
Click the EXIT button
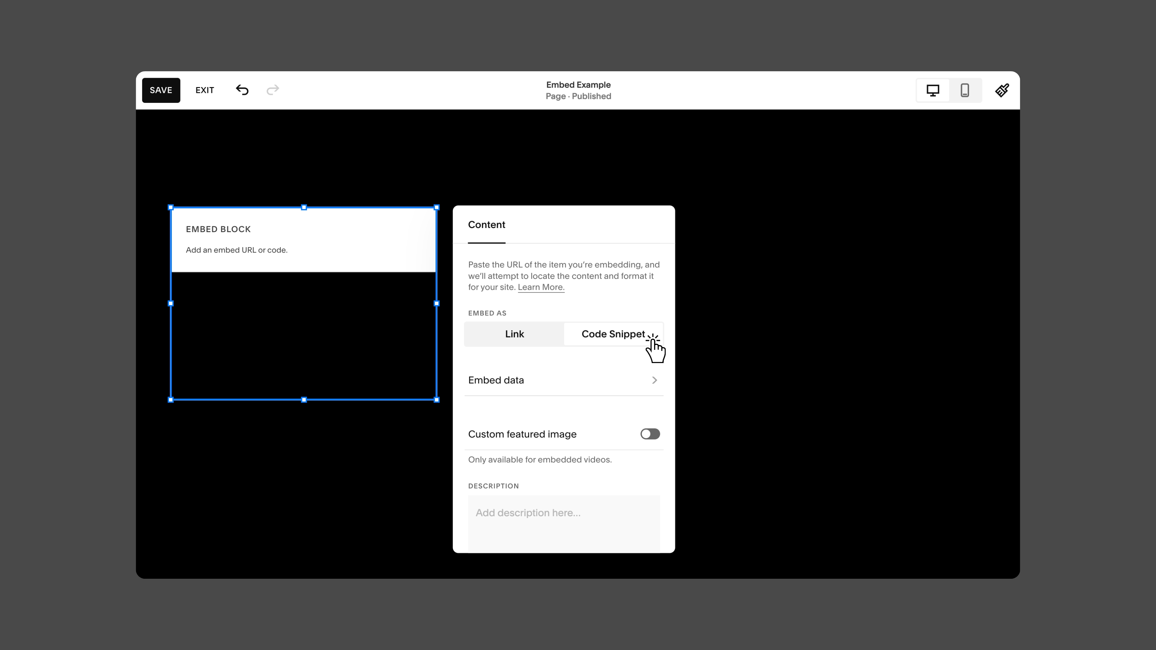point(205,90)
